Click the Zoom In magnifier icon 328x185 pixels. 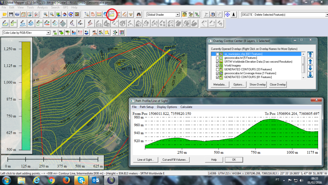click(46, 14)
